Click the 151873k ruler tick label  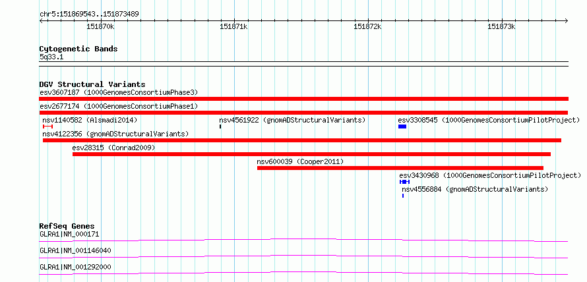[x=501, y=26]
